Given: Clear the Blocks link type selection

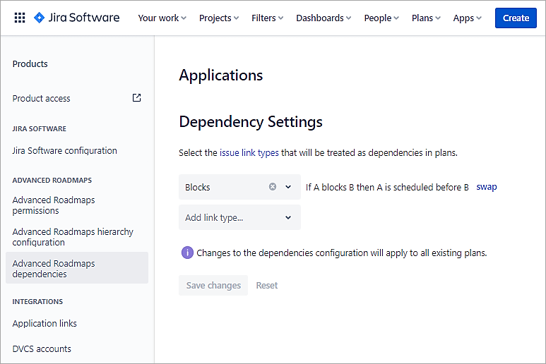Looking at the screenshot, I should pos(273,187).
